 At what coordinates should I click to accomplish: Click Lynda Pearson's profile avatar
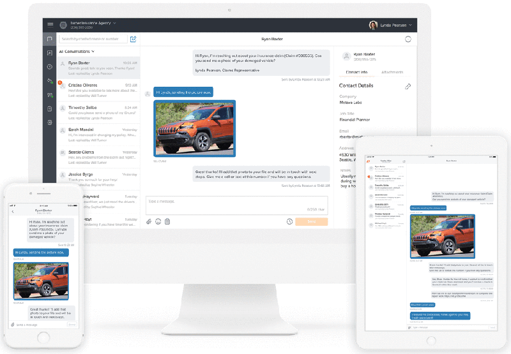(x=373, y=25)
